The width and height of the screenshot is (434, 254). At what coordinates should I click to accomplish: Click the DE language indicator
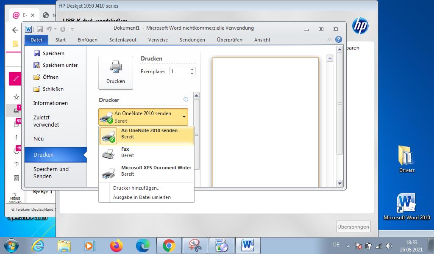point(336,245)
